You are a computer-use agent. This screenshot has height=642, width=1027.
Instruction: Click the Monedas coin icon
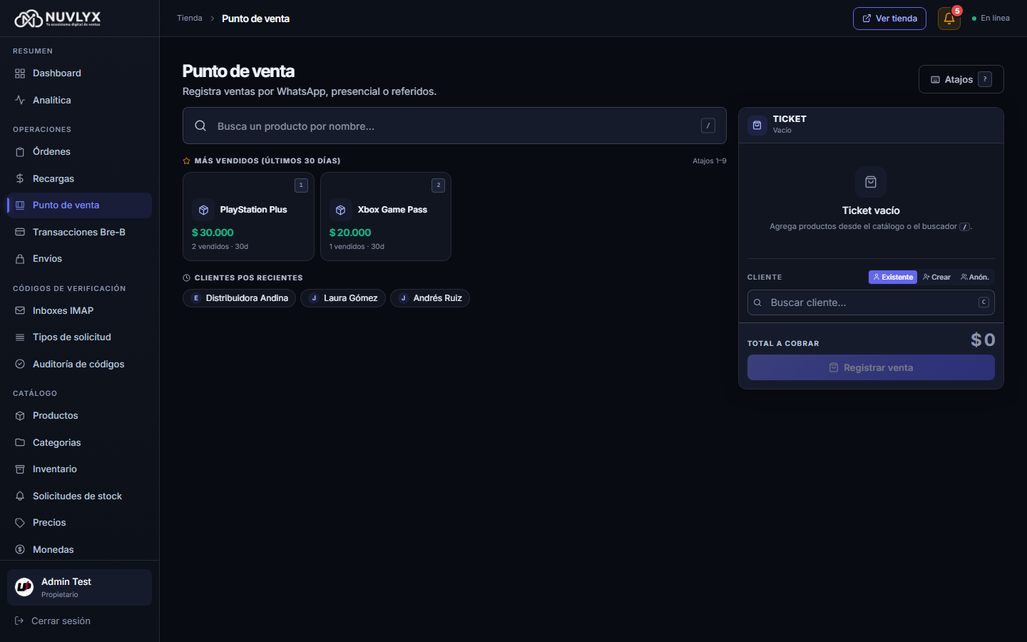tap(20, 549)
